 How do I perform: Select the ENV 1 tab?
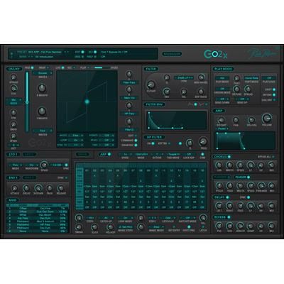tap(13, 177)
